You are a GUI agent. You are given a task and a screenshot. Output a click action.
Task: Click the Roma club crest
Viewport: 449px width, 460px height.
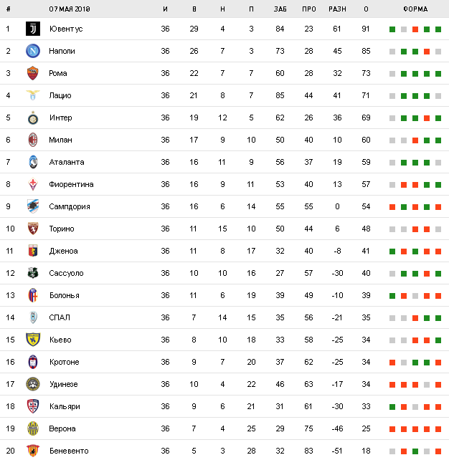click(x=33, y=73)
